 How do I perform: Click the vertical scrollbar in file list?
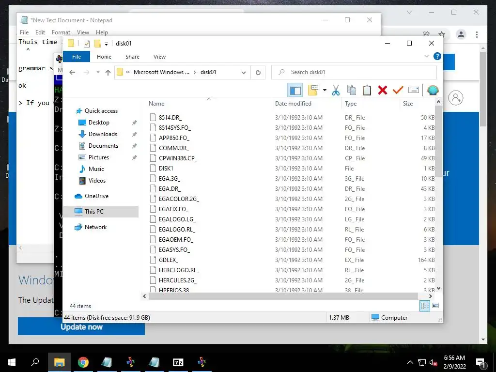[438, 141]
